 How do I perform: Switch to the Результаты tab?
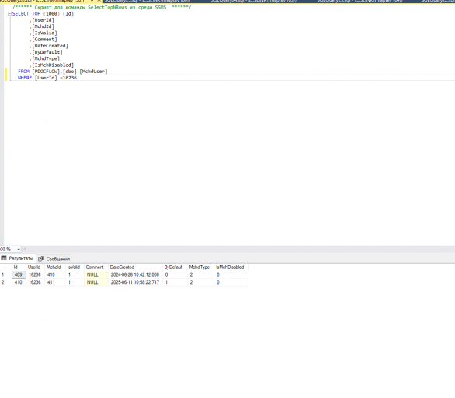pyautogui.click(x=18, y=258)
